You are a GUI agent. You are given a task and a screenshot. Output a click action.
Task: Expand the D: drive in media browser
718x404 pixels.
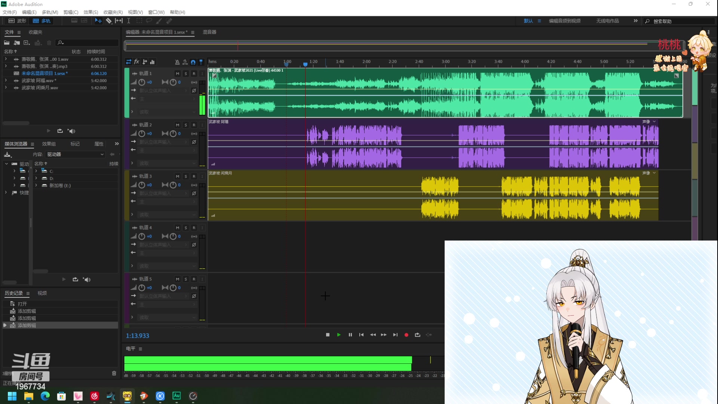tap(36, 178)
